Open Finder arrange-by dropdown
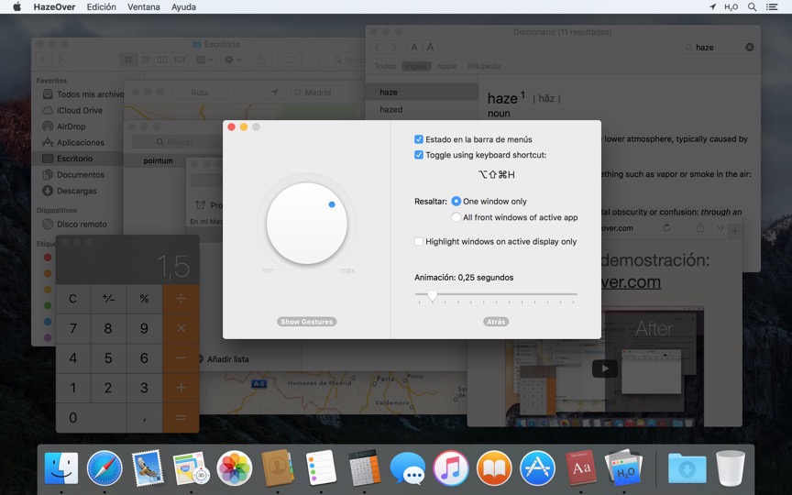The height and width of the screenshot is (495, 792). point(204,60)
